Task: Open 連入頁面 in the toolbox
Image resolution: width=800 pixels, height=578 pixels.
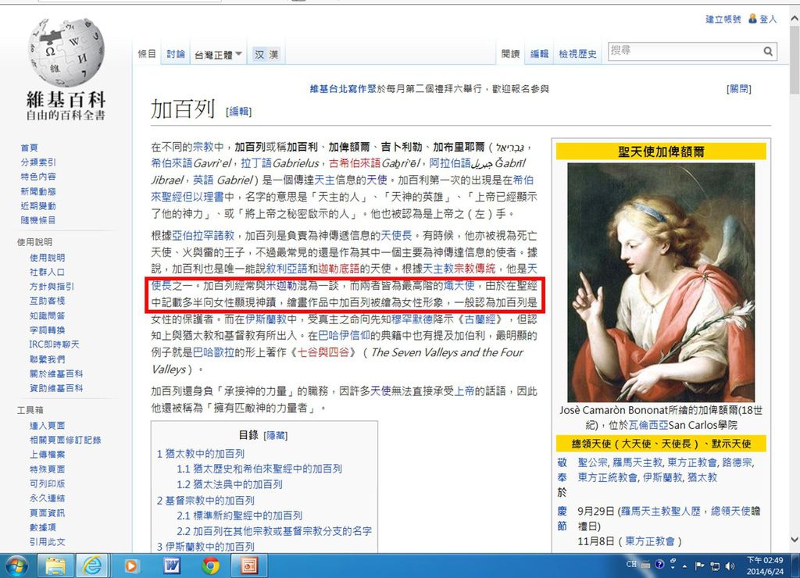Action: pyautogui.click(x=48, y=426)
